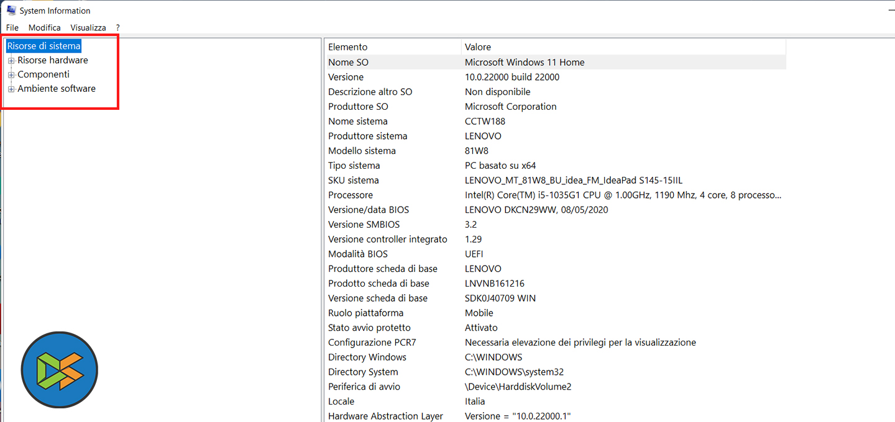The width and height of the screenshot is (895, 422).
Task: Expand the Componenti node
Action: (x=11, y=75)
